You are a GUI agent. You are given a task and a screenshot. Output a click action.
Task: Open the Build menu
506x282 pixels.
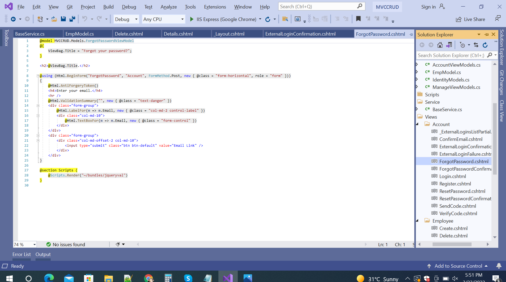click(x=108, y=7)
